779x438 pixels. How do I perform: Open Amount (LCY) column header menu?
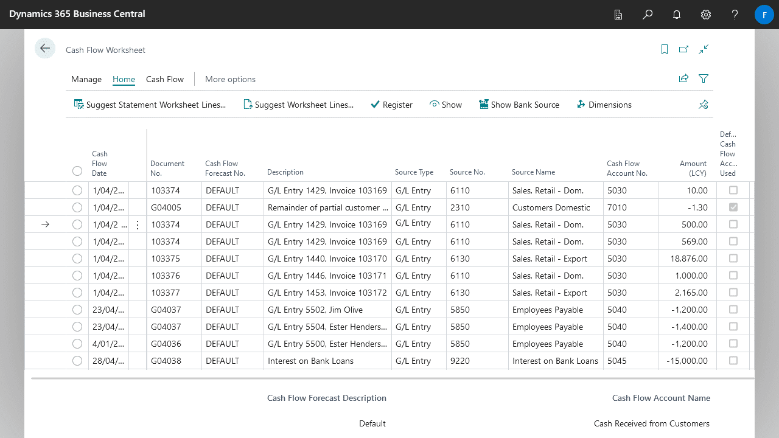tap(693, 169)
